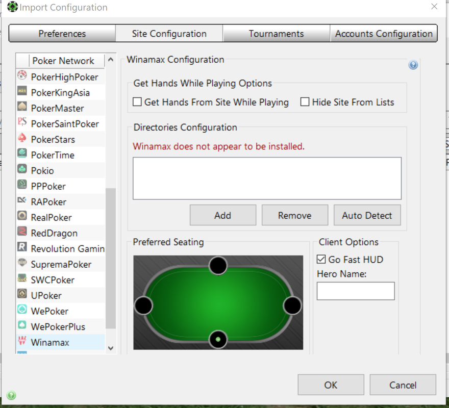The image size is (449, 408).
Task: Click the SupremaPoker site icon
Action: point(22,263)
